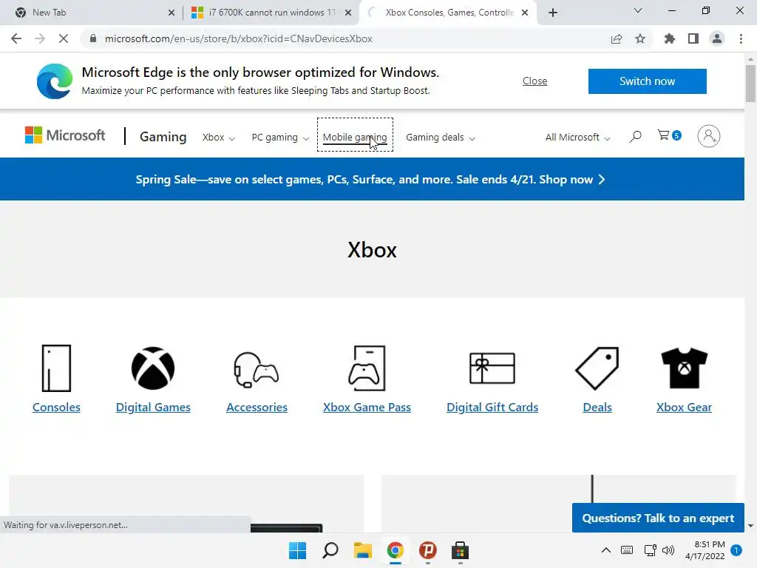
Task: Show hidden system tray icons
Action: pyautogui.click(x=606, y=550)
